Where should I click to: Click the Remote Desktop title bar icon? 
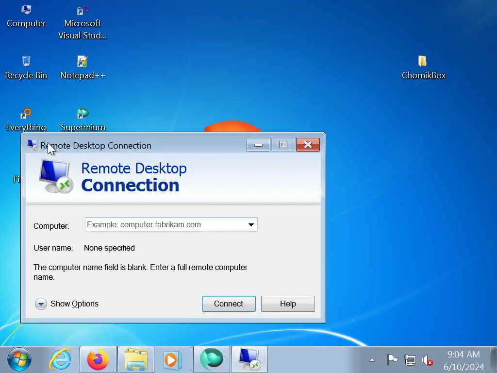[x=33, y=145]
